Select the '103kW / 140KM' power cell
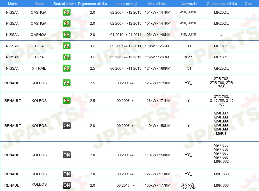 (158, 35)
